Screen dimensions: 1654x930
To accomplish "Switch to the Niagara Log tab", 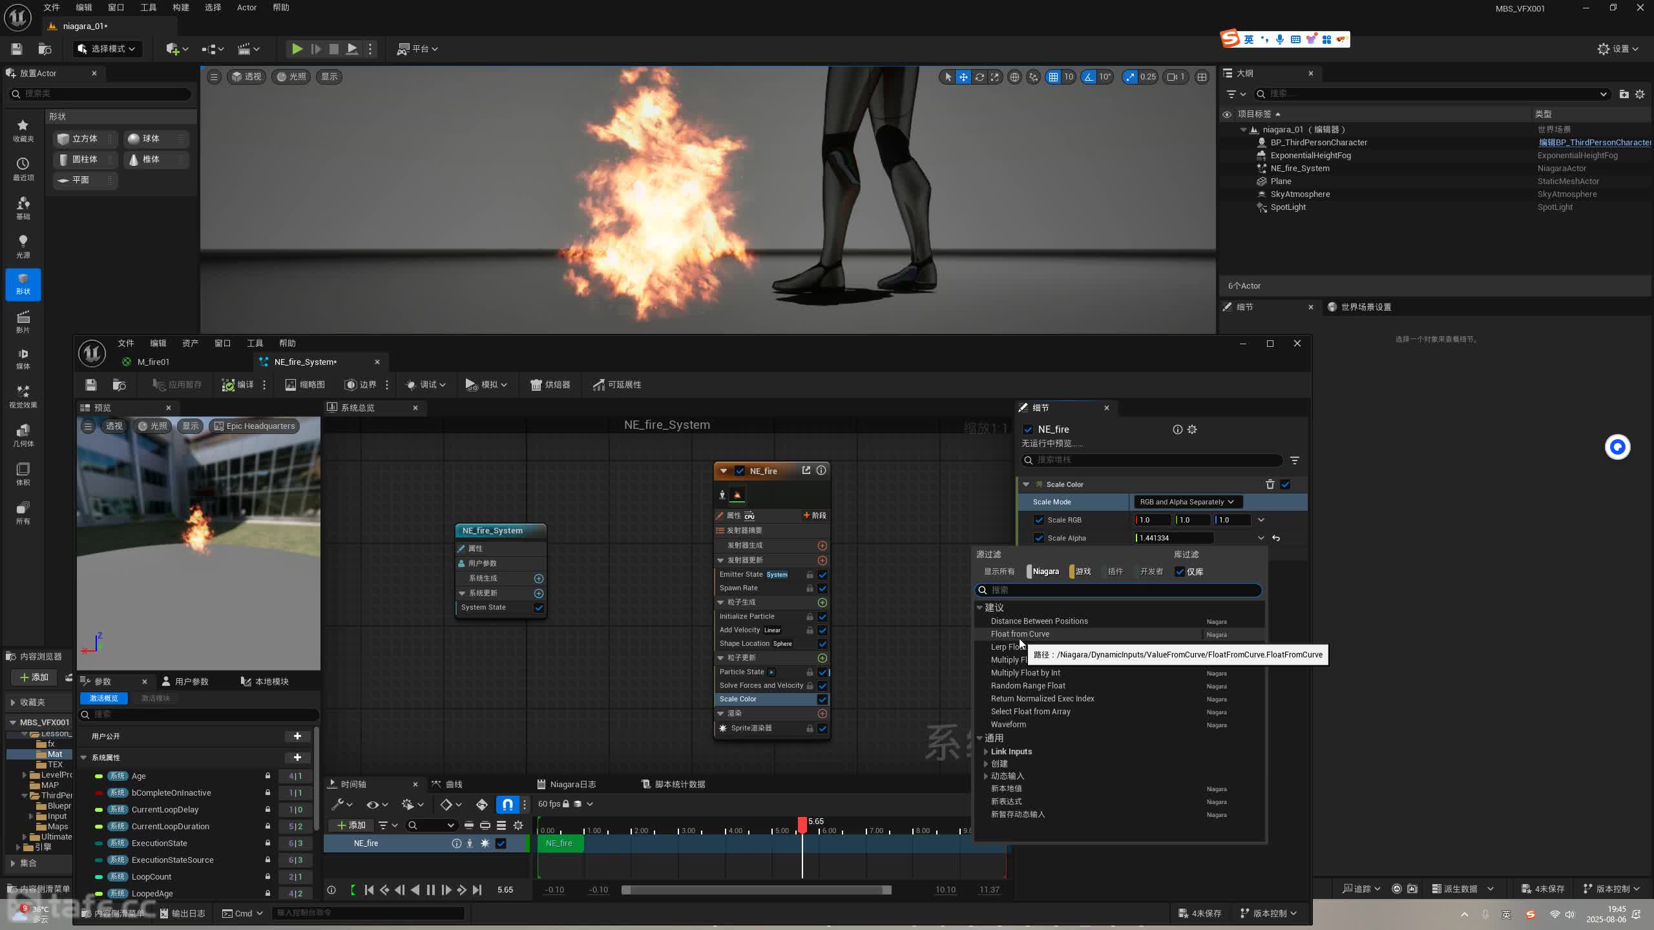I will (x=566, y=785).
